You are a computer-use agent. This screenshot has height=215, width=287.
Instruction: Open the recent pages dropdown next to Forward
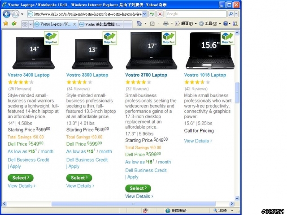tap(22, 14)
